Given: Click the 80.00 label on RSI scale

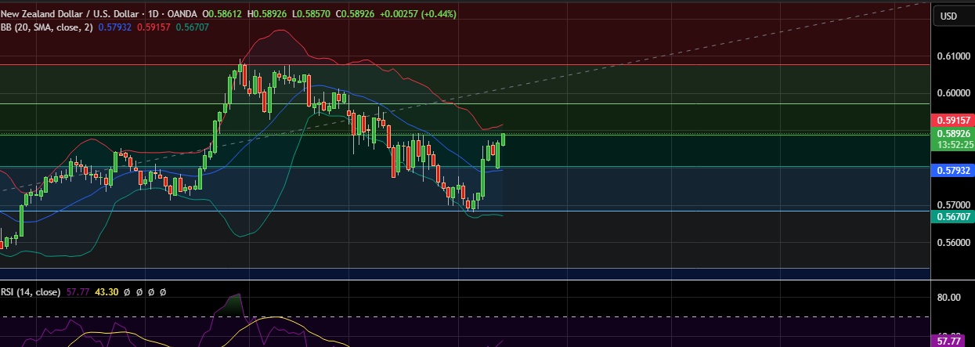Looking at the screenshot, I should tap(950, 298).
